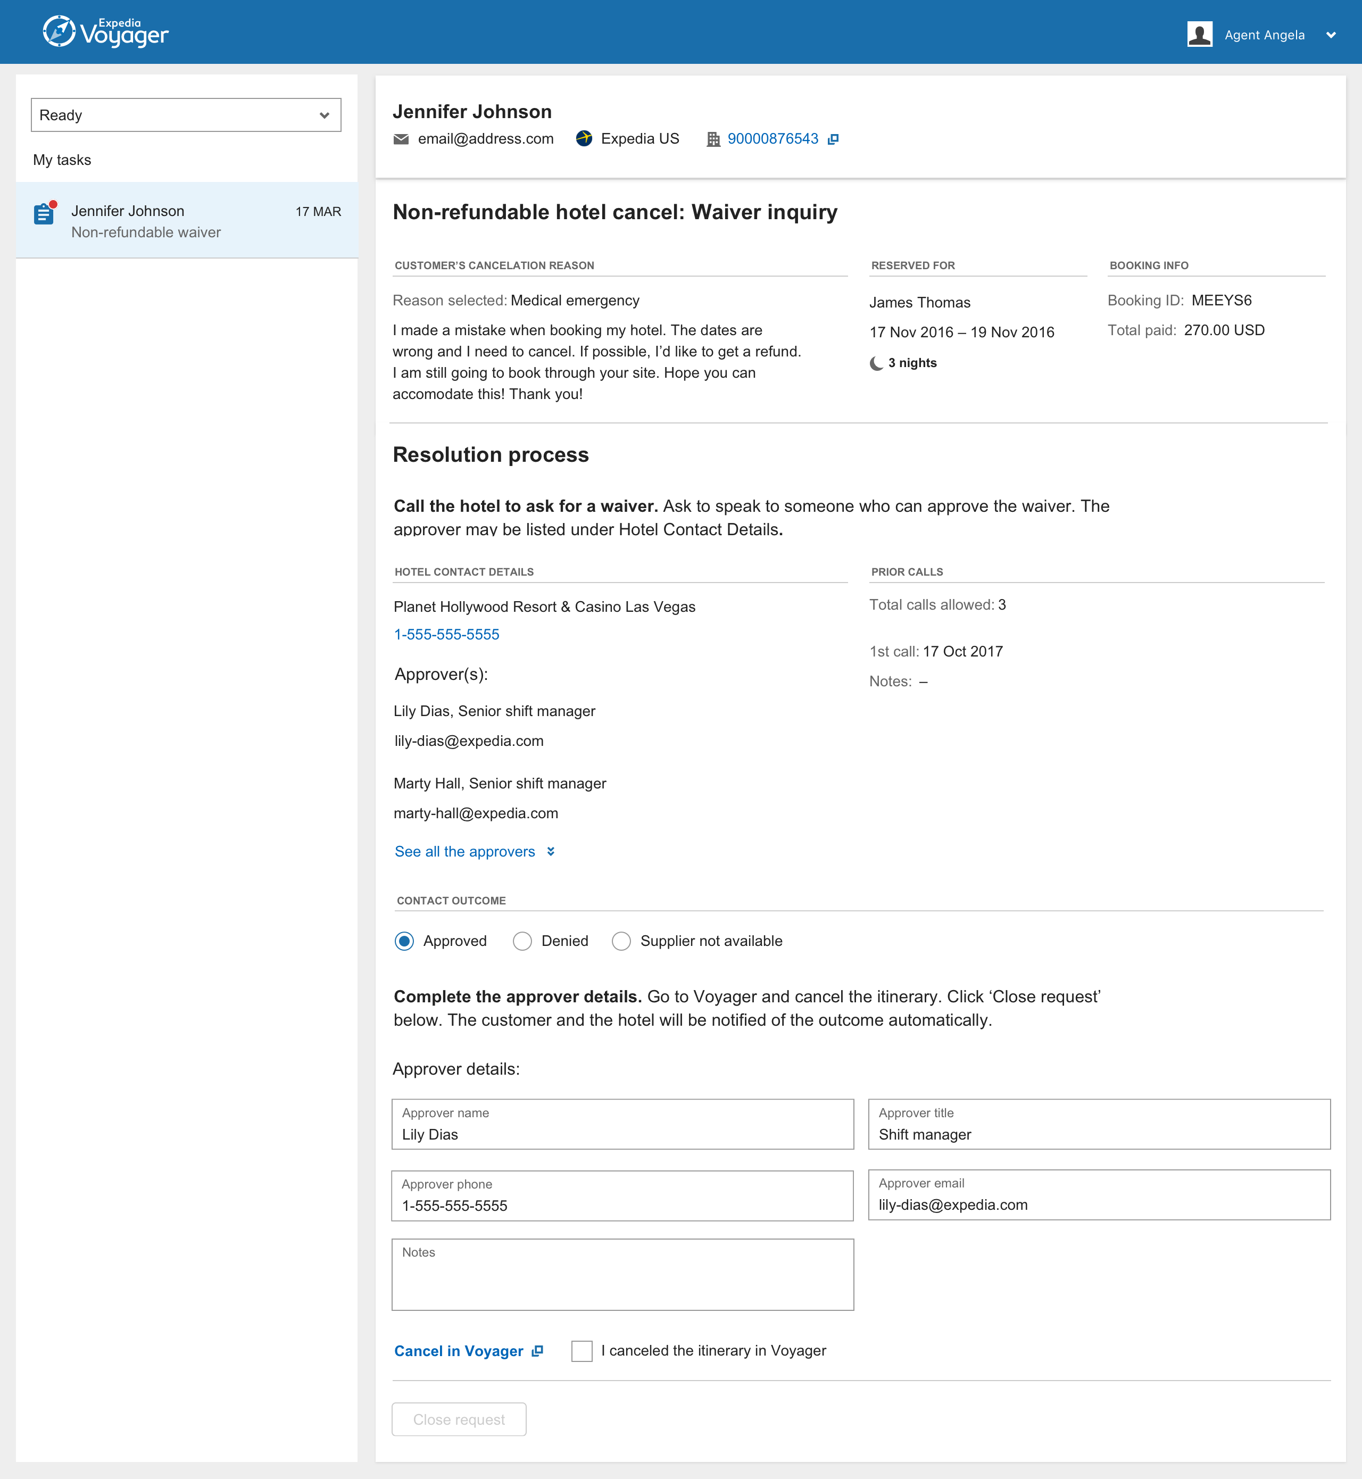Select the Approved radio option
This screenshot has height=1479, width=1362.
click(404, 941)
